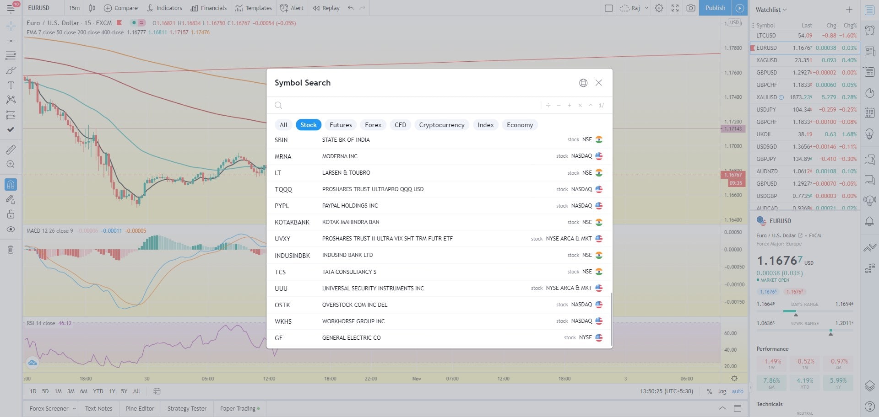Open the USD currency selector on price axis
Image resolution: width=879 pixels, height=417 pixels.
[x=734, y=22]
